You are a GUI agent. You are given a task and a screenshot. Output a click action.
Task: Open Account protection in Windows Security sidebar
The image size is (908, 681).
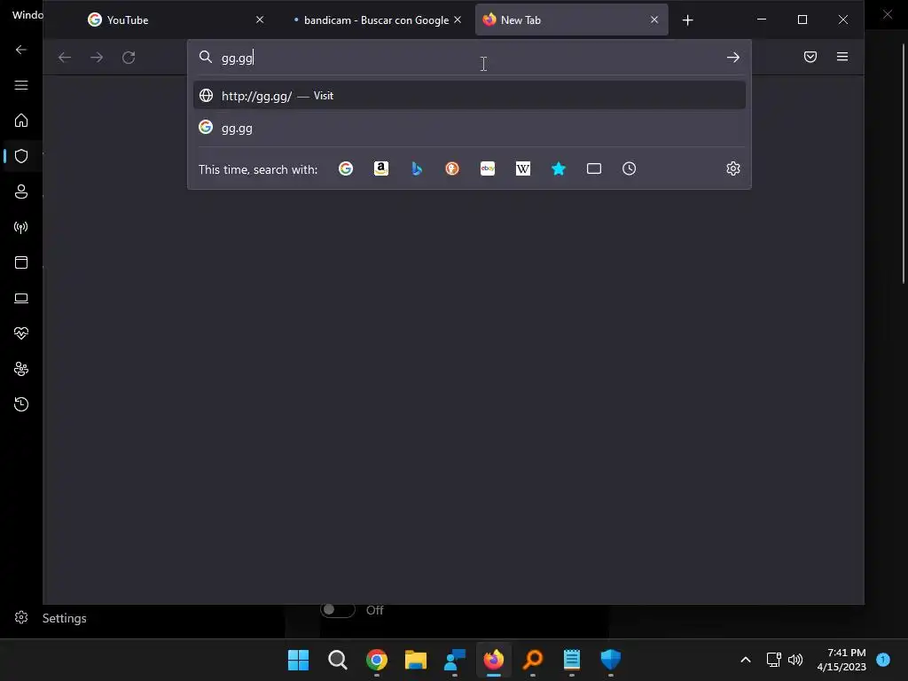coord(21,192)
